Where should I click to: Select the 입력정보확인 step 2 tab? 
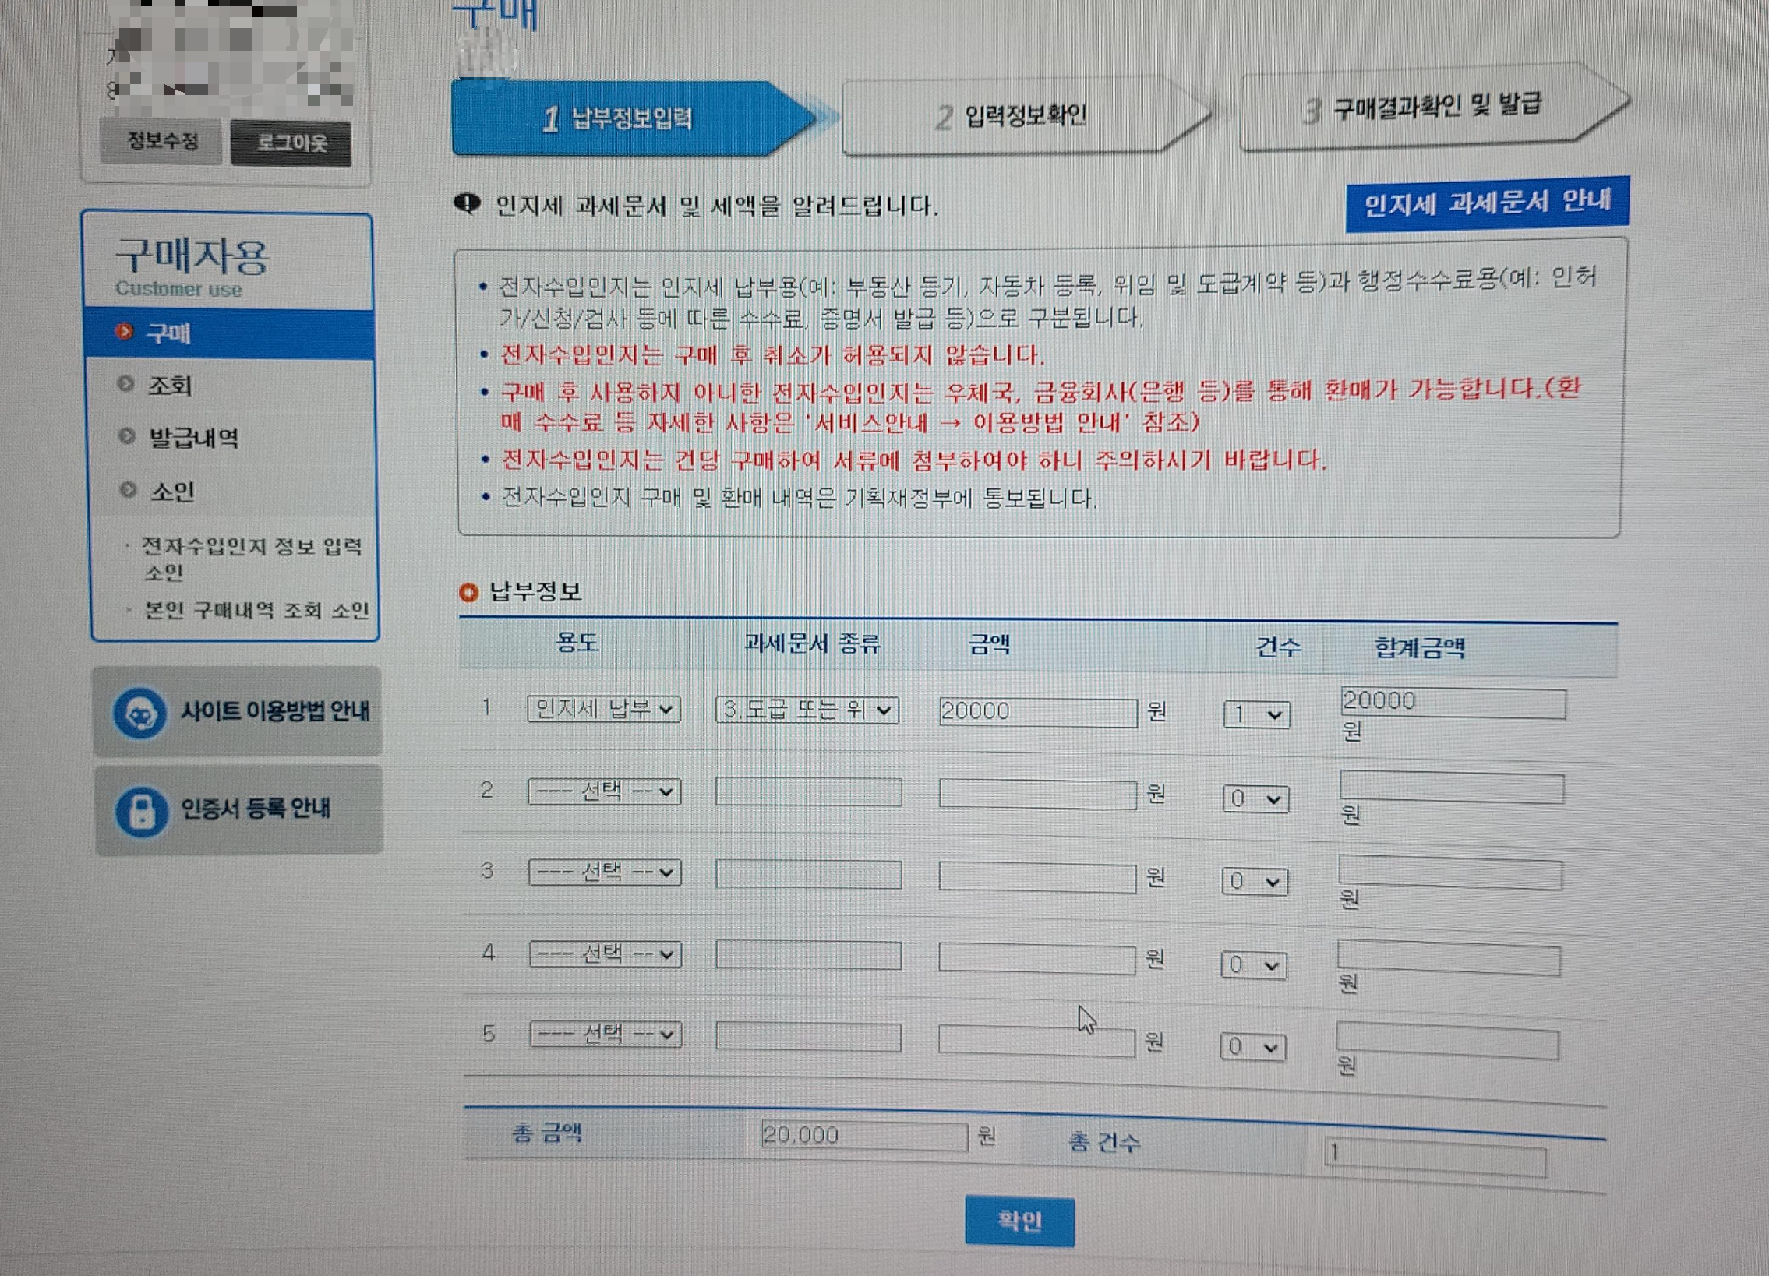coord(1014,117)
